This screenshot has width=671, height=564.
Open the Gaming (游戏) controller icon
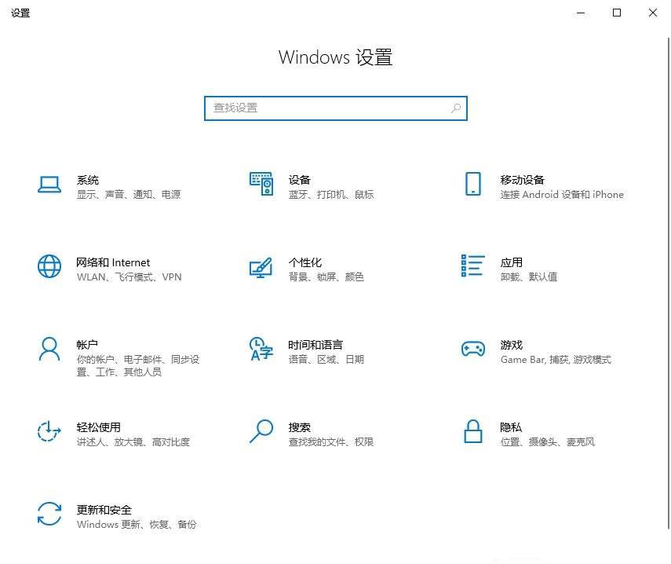point(472,349)
